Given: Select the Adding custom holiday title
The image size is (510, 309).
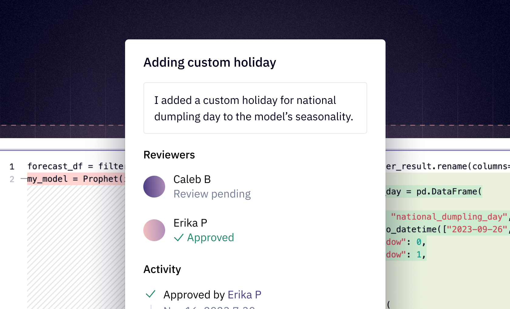Looking at the screenshot, I should [210, 63].
